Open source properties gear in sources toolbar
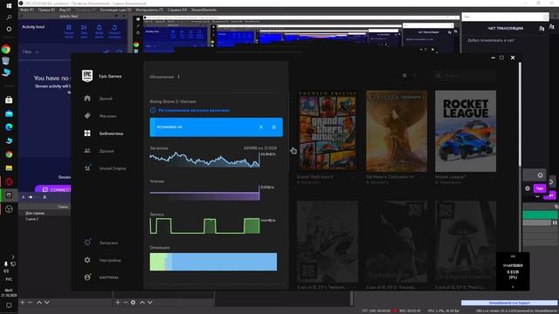The width and height of the screenshot is (559, 314). (x=133, y=303)
